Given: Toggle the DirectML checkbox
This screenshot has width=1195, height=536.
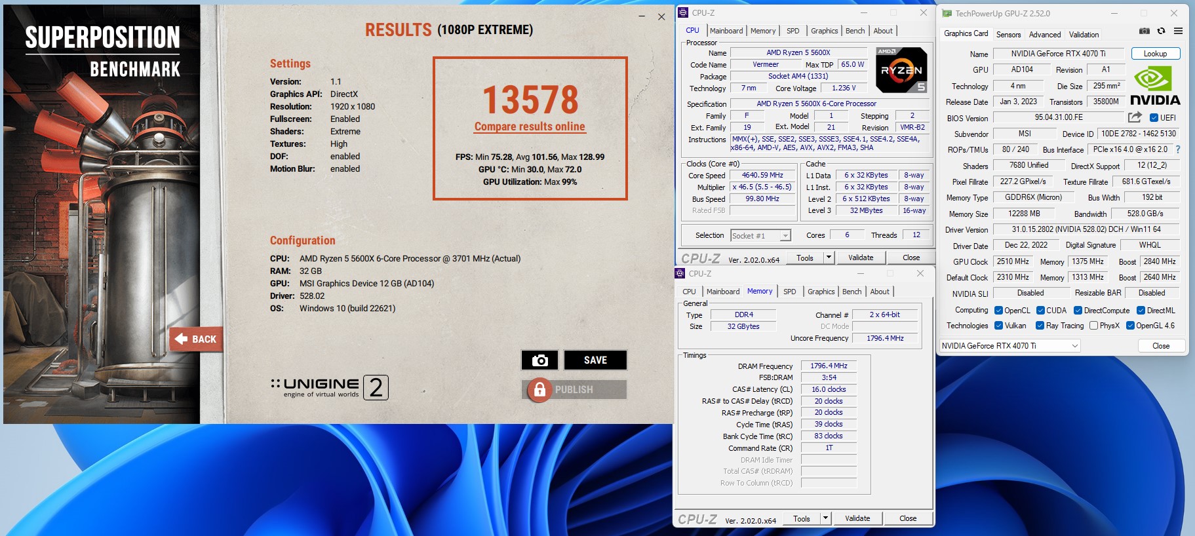Looking at the screenshot, I should [1141, 311].
